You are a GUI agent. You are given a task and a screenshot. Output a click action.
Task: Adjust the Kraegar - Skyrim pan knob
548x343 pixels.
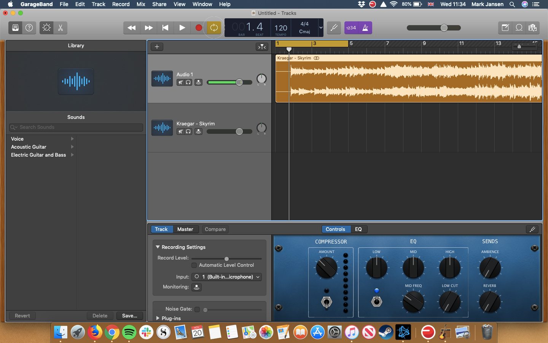pos(261,128)
